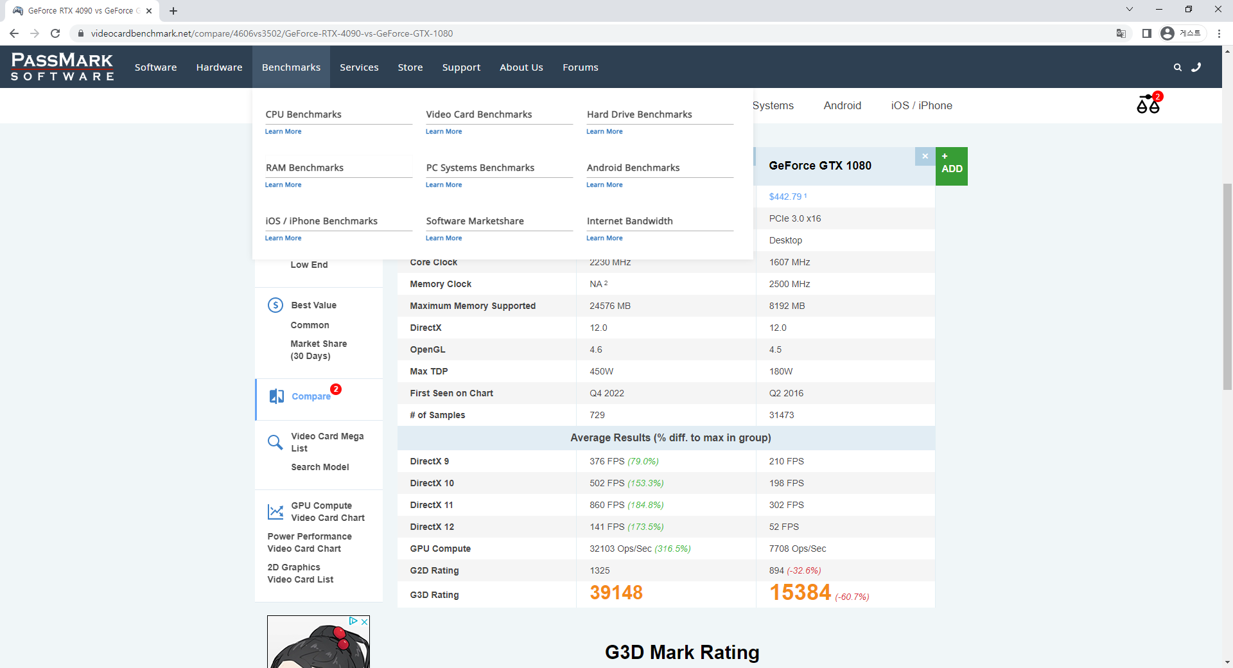Click the anime character ad image
The image size is (1233, 668).
[319, 642]
